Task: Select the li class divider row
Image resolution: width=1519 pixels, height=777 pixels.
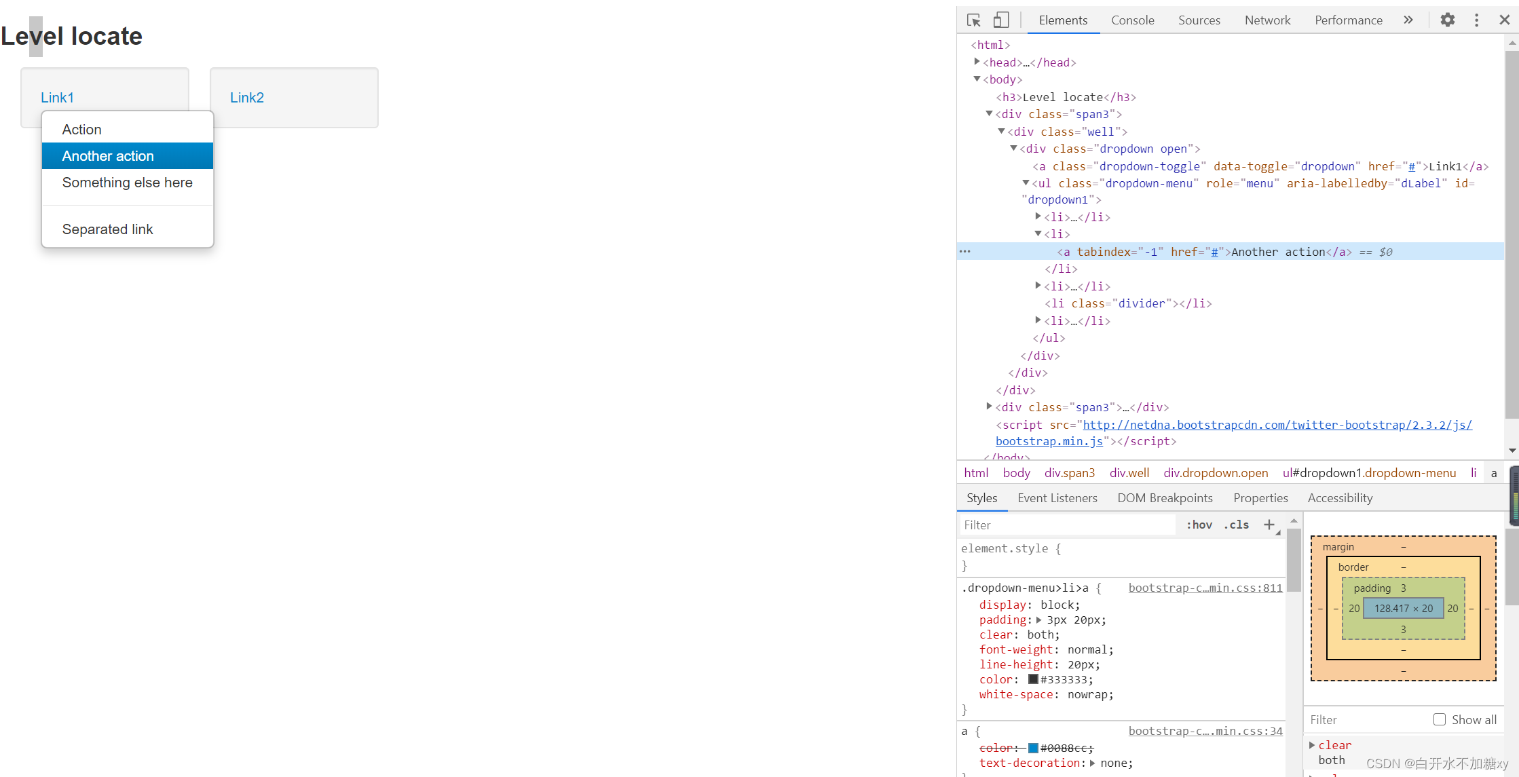Action: (1128, 303)
